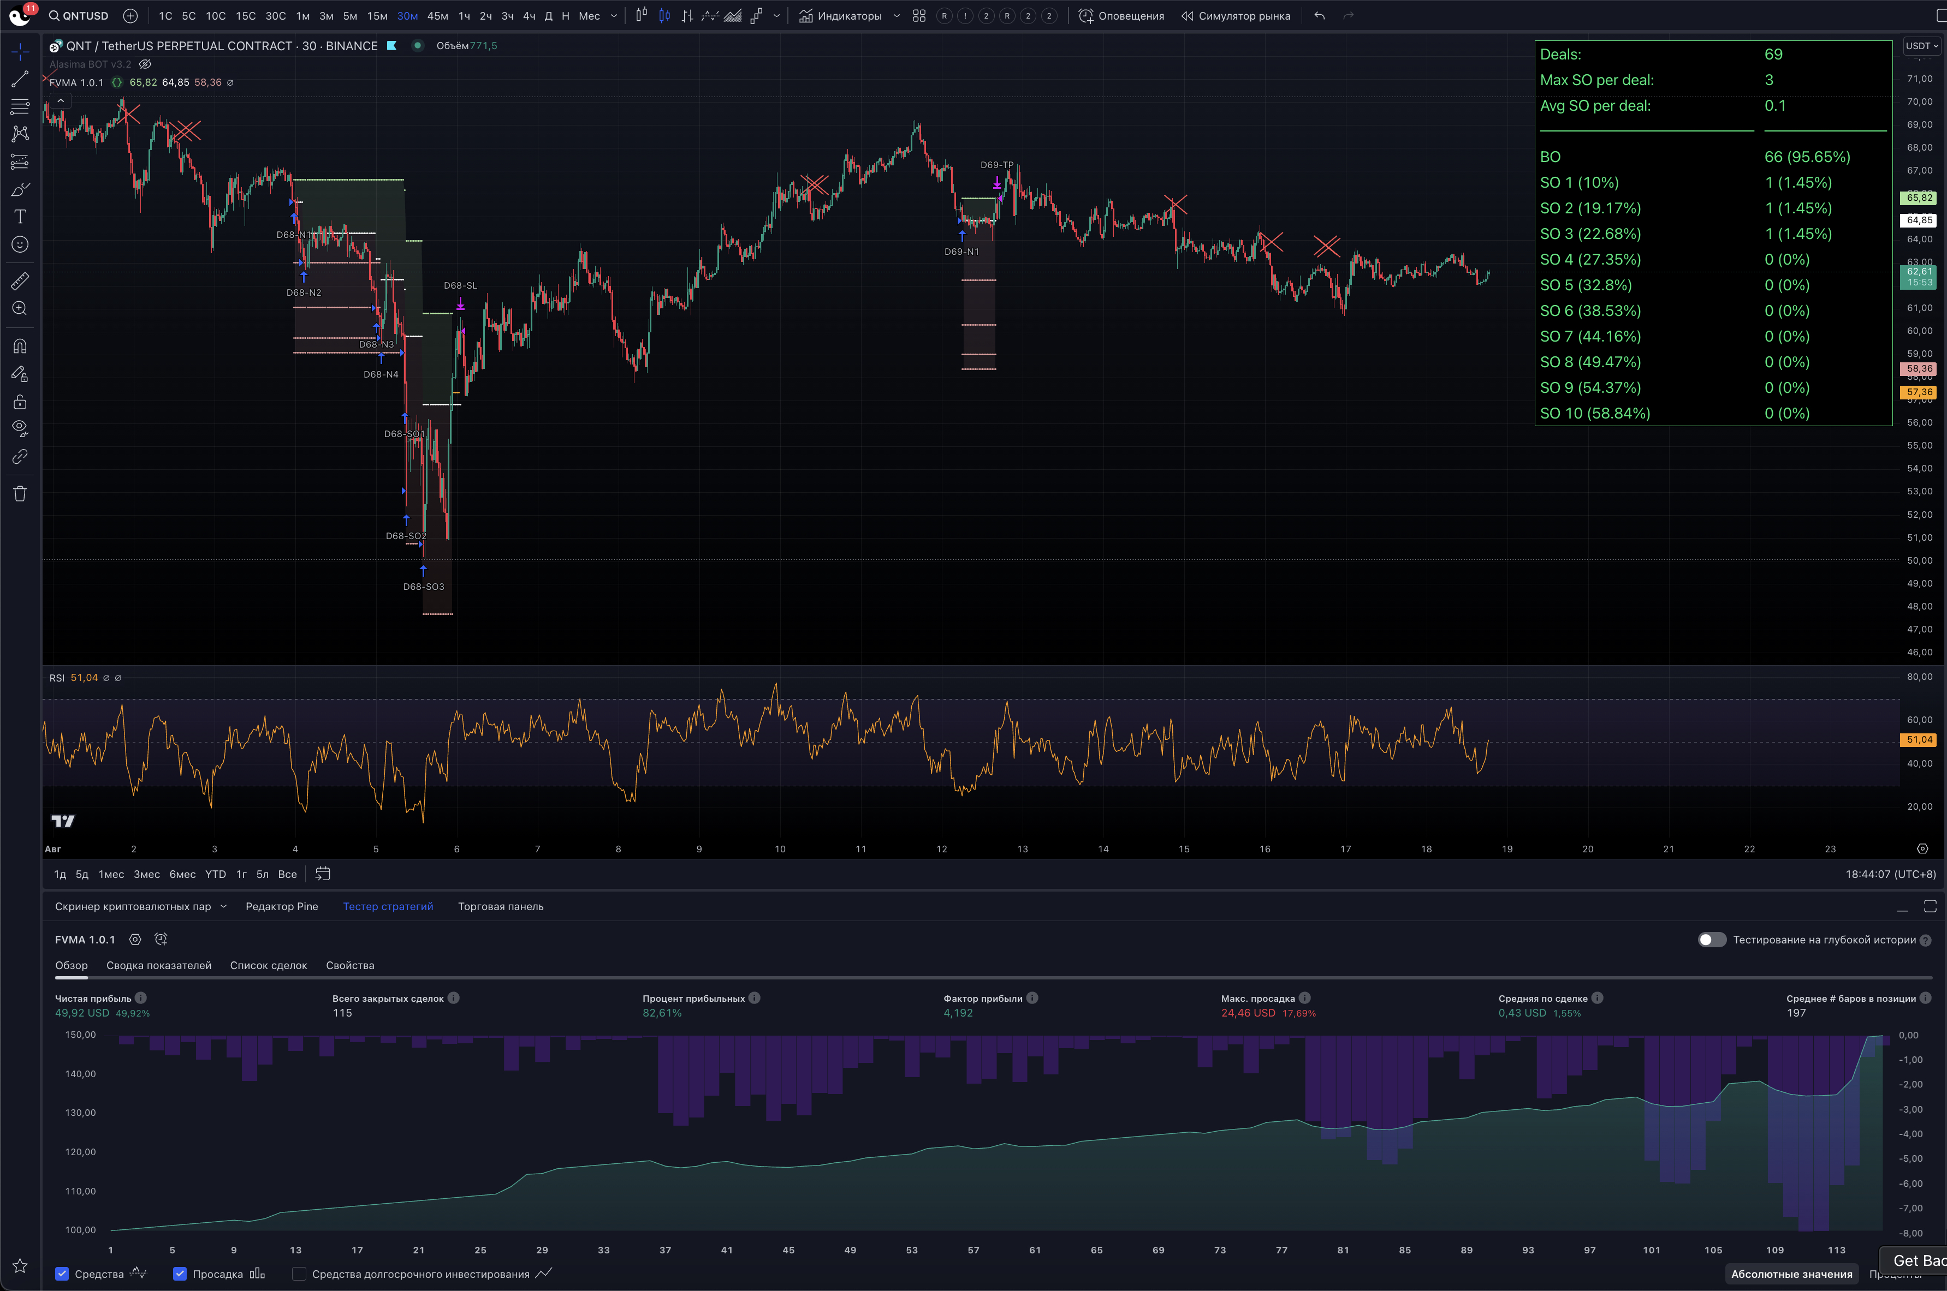Open the user profile avatar menu
Image resolution: width=1947 pixels, height=1291 pixels.
(20, 16)
